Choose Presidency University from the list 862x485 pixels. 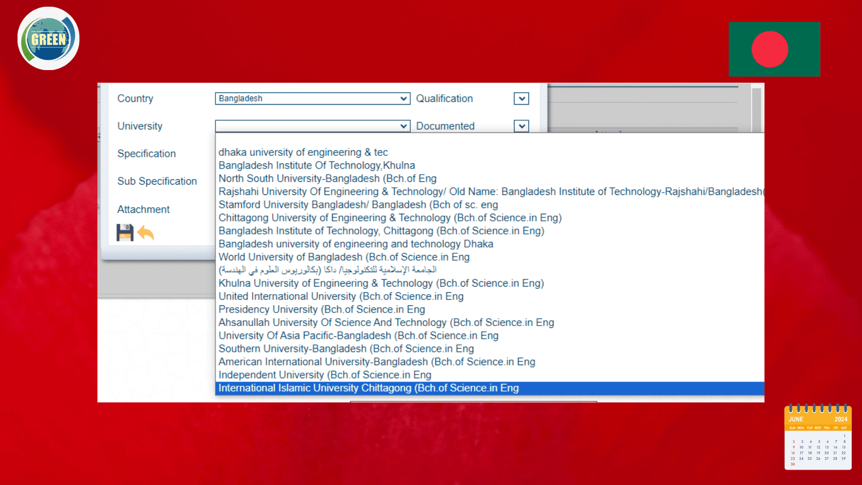pyautogui.click(x=322, y=310)
